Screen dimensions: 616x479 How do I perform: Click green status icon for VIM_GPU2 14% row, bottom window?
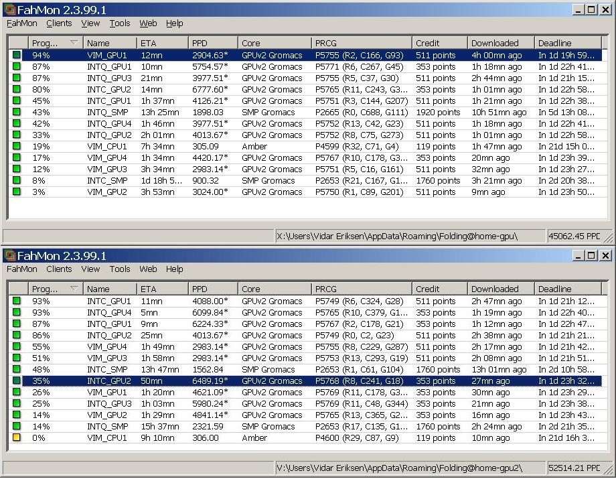[x=17, y=415]
